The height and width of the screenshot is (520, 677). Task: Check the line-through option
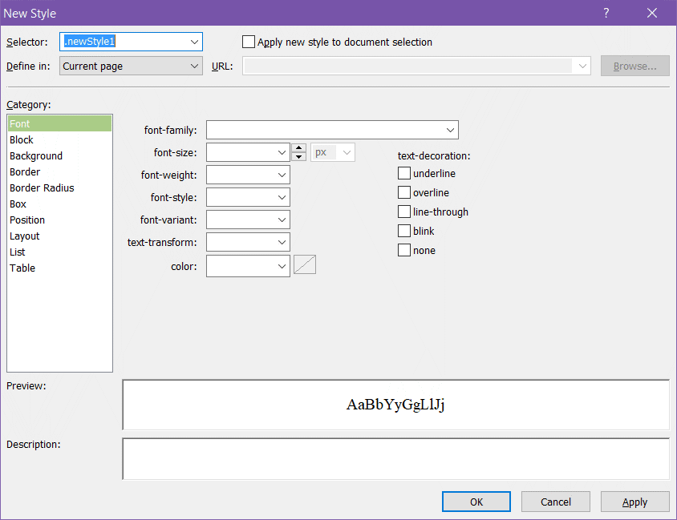click(404, 212)
